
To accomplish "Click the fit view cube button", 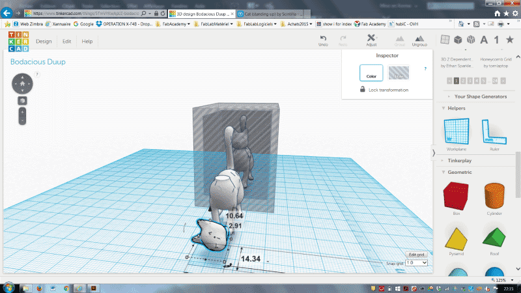I will 22,101.
